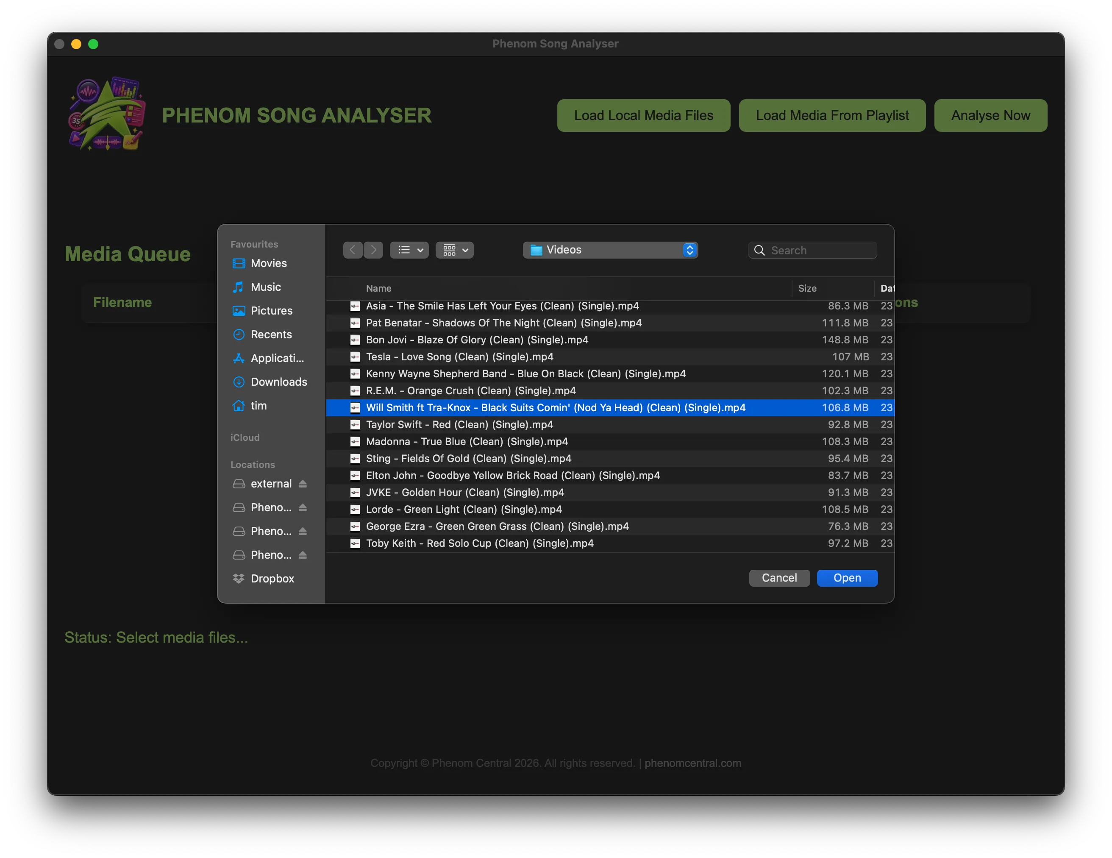
Task: Select R.E.M. - Orange Crush file
Action: 610,390
